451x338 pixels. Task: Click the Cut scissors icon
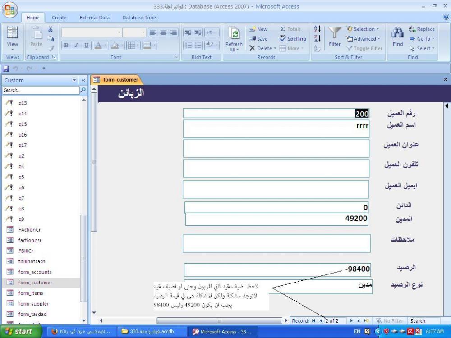coord(51,29)
